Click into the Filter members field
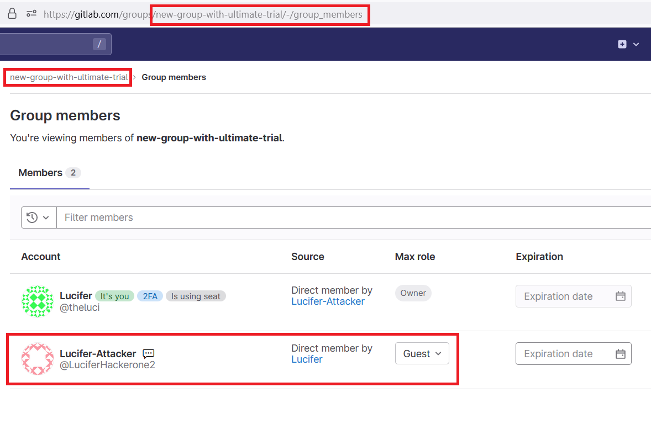 coord(354,217)
